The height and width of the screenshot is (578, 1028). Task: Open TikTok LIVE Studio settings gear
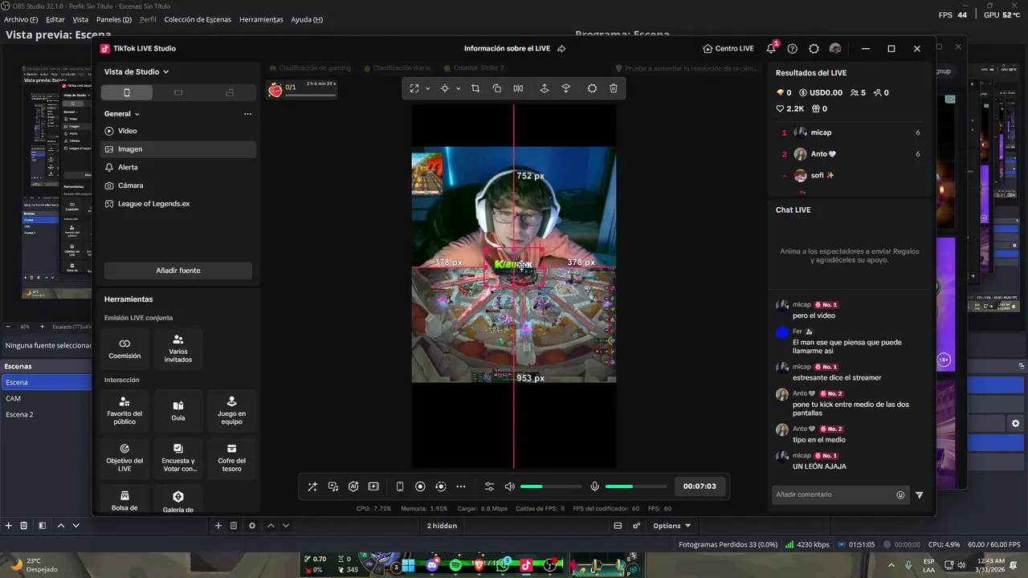814,48
